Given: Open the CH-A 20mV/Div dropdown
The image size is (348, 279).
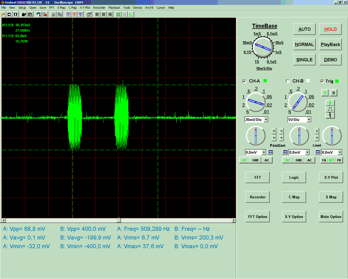Looking at the screenshot, I should point(266,120).
